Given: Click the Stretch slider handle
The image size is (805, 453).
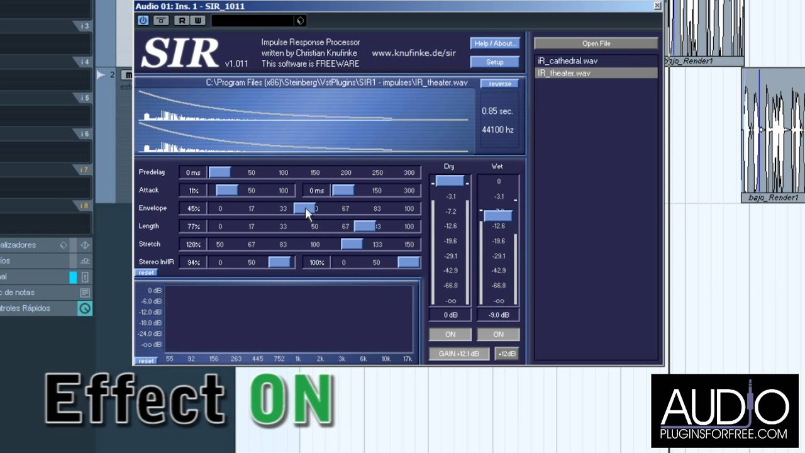Looking at the screenshot, I should coord(352,244).
